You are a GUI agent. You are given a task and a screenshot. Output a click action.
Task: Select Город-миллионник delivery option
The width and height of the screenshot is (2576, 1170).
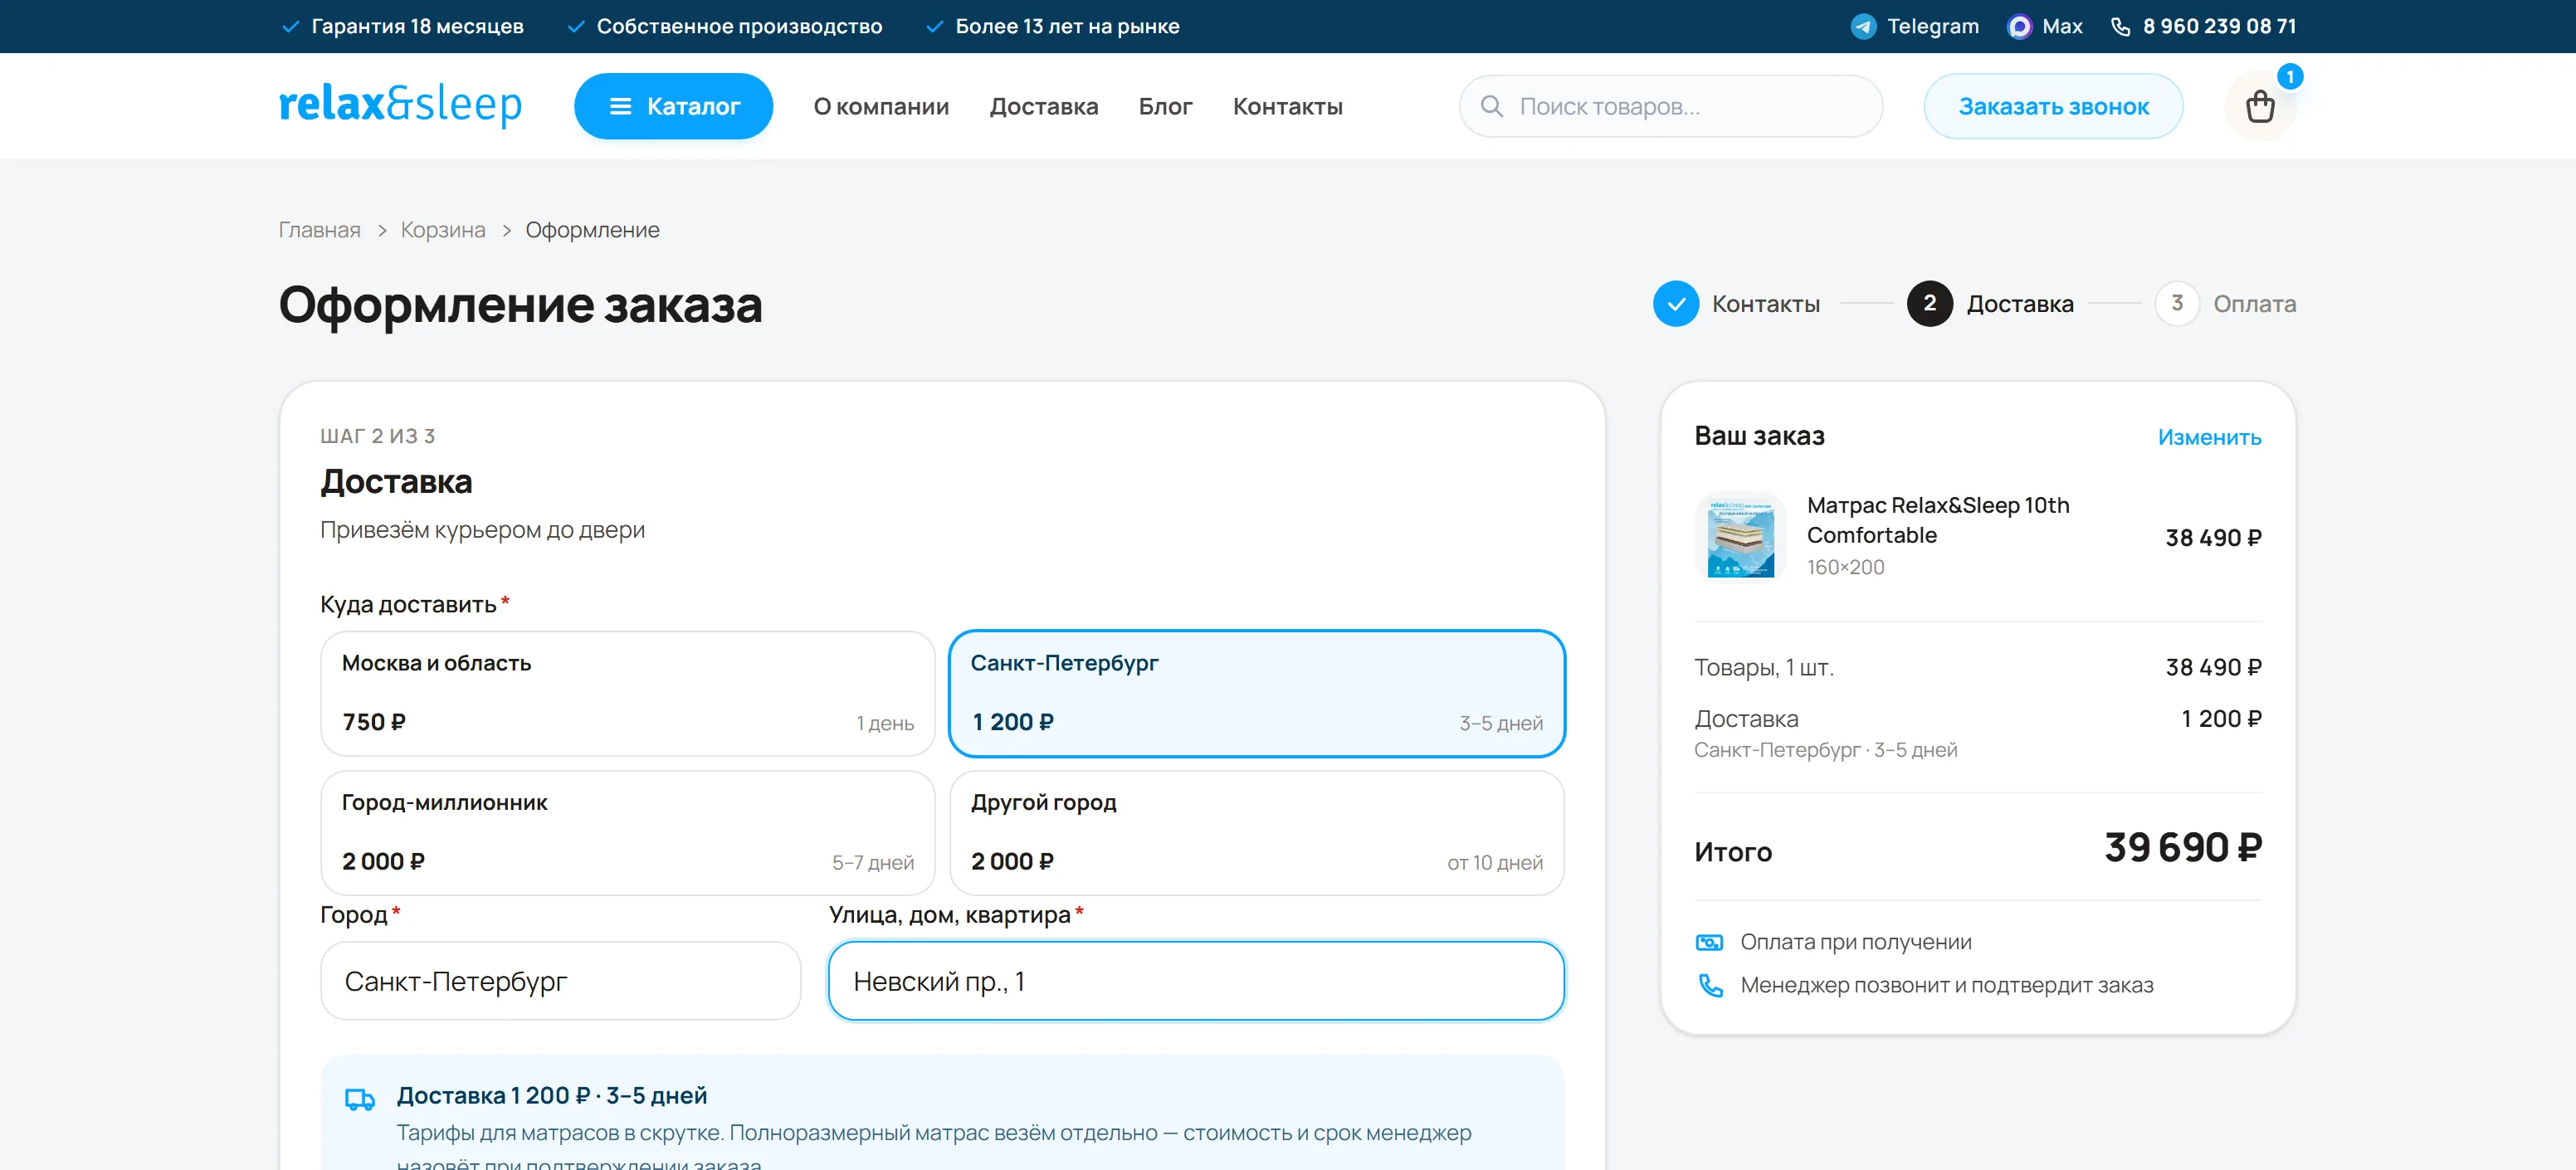627,832
